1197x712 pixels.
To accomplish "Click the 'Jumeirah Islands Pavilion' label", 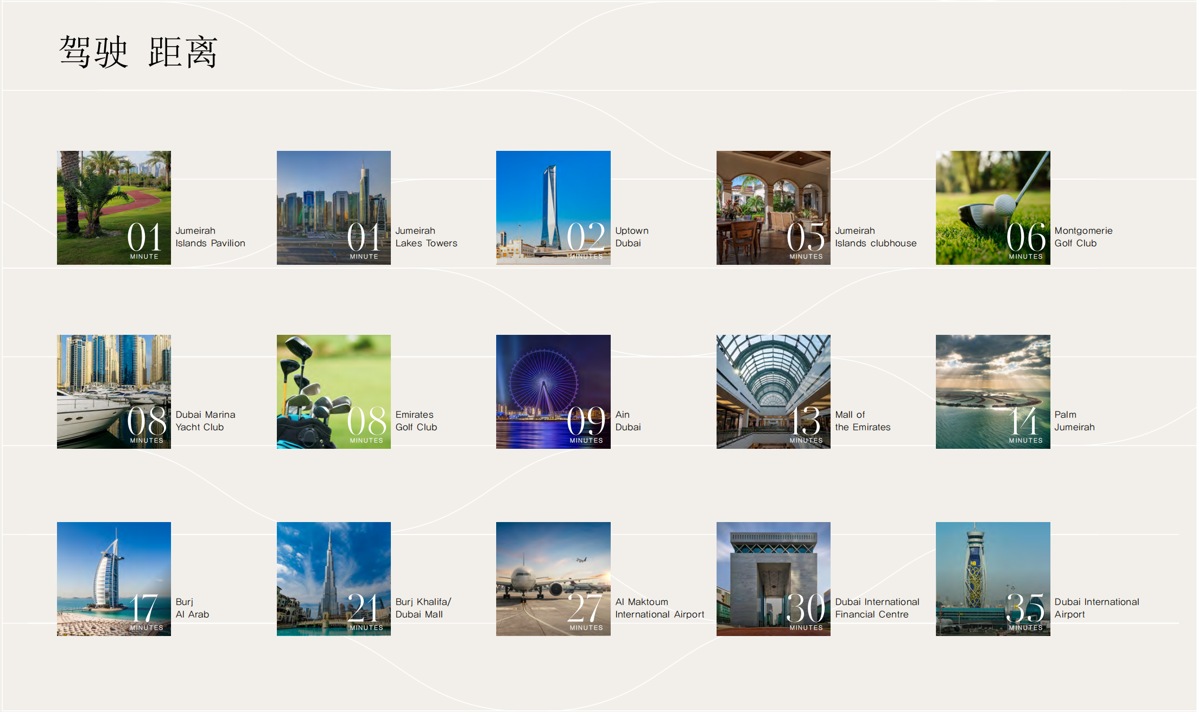I will coord(210,237).
